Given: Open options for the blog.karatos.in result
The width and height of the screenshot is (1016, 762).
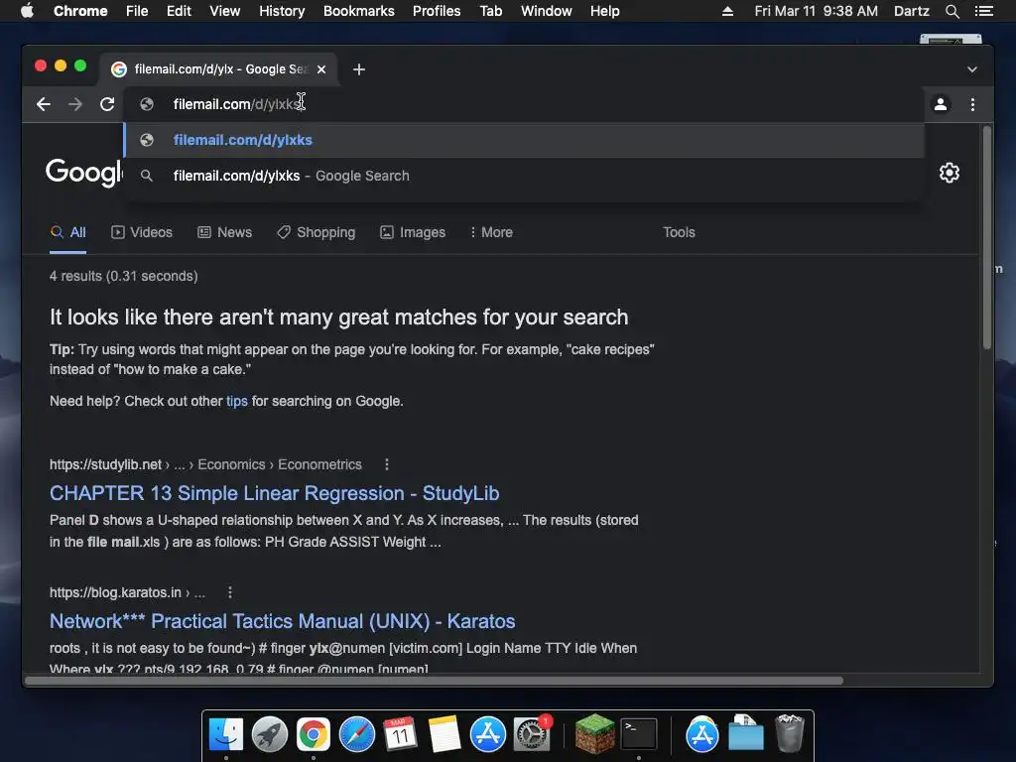Looking at the screenshot, I should [230, 592].
